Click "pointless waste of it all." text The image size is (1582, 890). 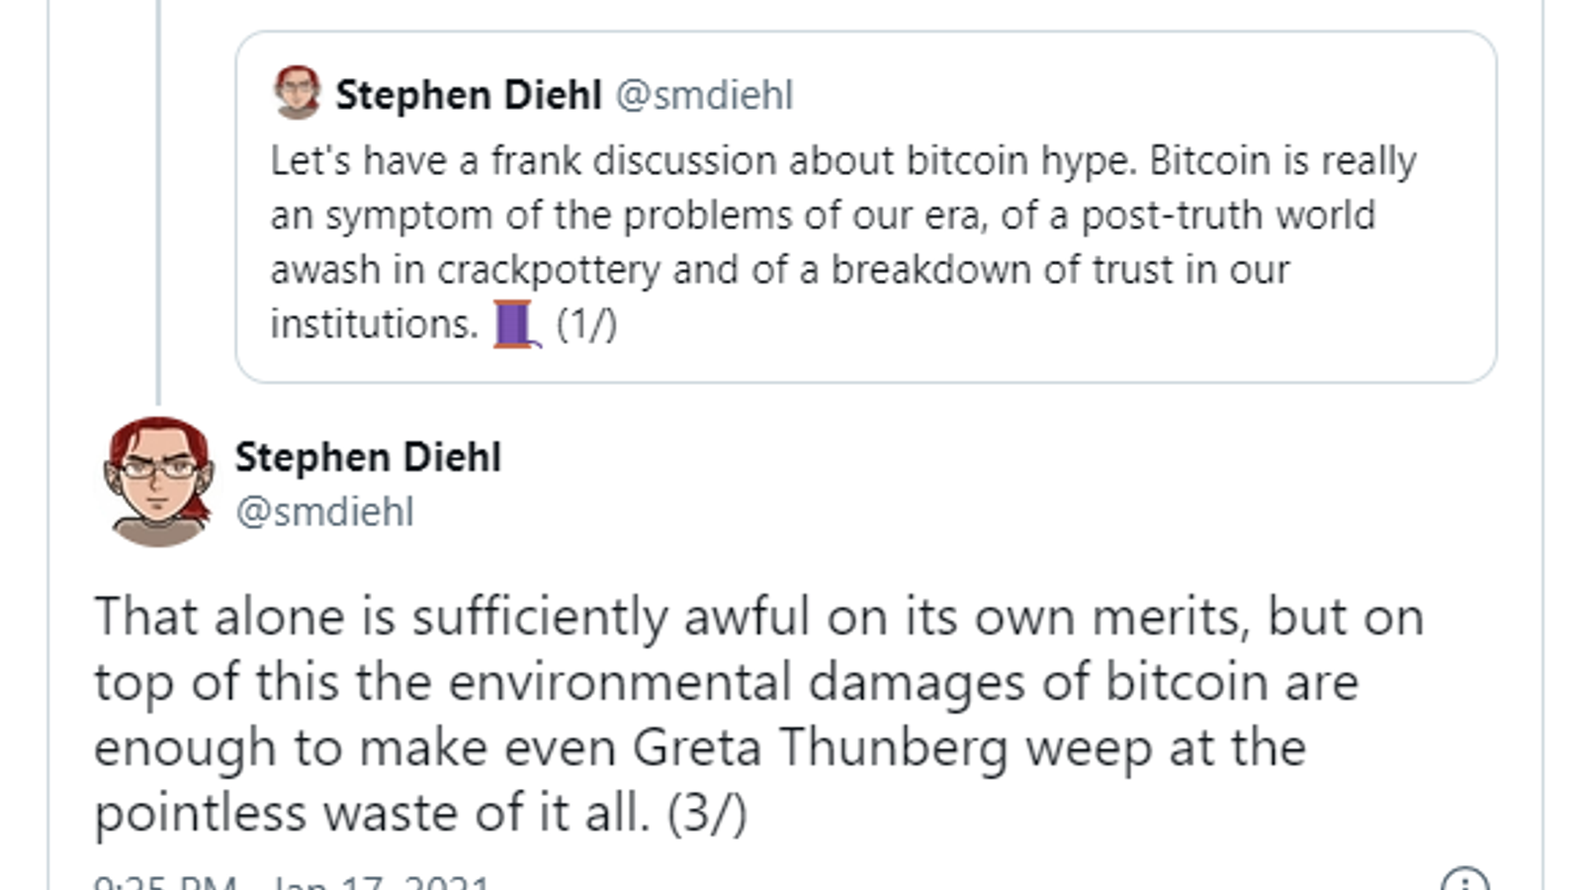click(372, 813)
